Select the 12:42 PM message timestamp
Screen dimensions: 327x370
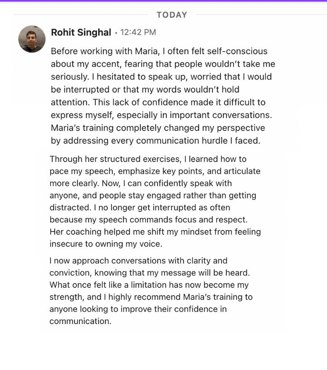point(138,32)
